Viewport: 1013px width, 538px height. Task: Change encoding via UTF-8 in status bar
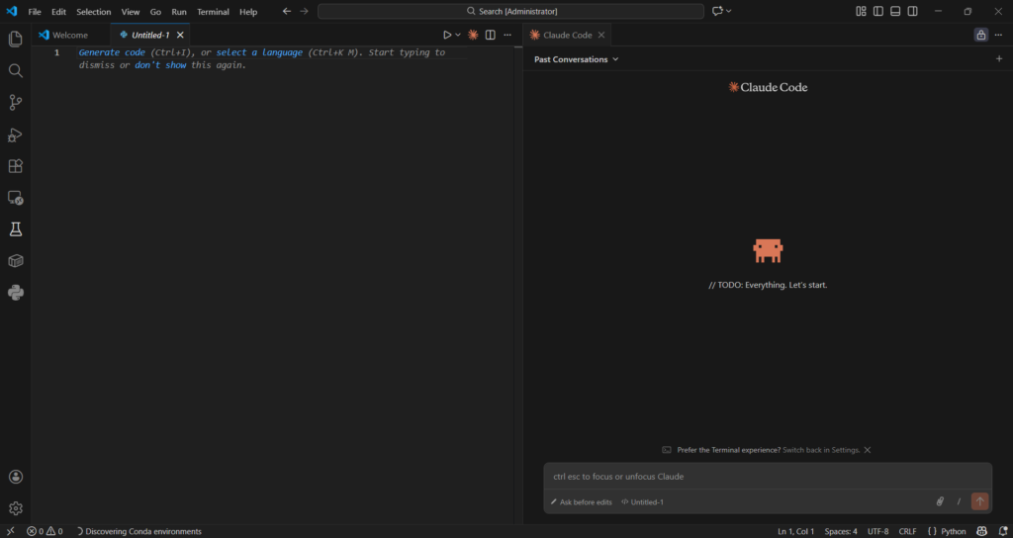pyautogui.click(x=878, y=531)
